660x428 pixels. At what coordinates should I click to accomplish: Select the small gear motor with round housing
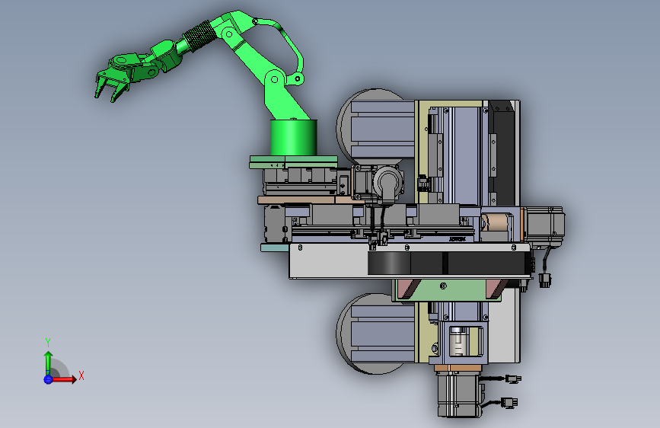388,182
